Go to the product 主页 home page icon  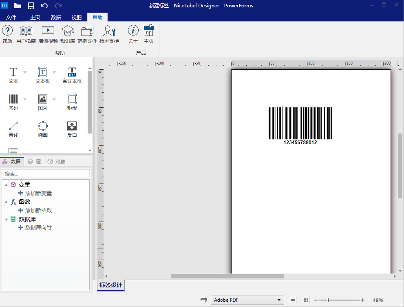click(x=149, y=34)
